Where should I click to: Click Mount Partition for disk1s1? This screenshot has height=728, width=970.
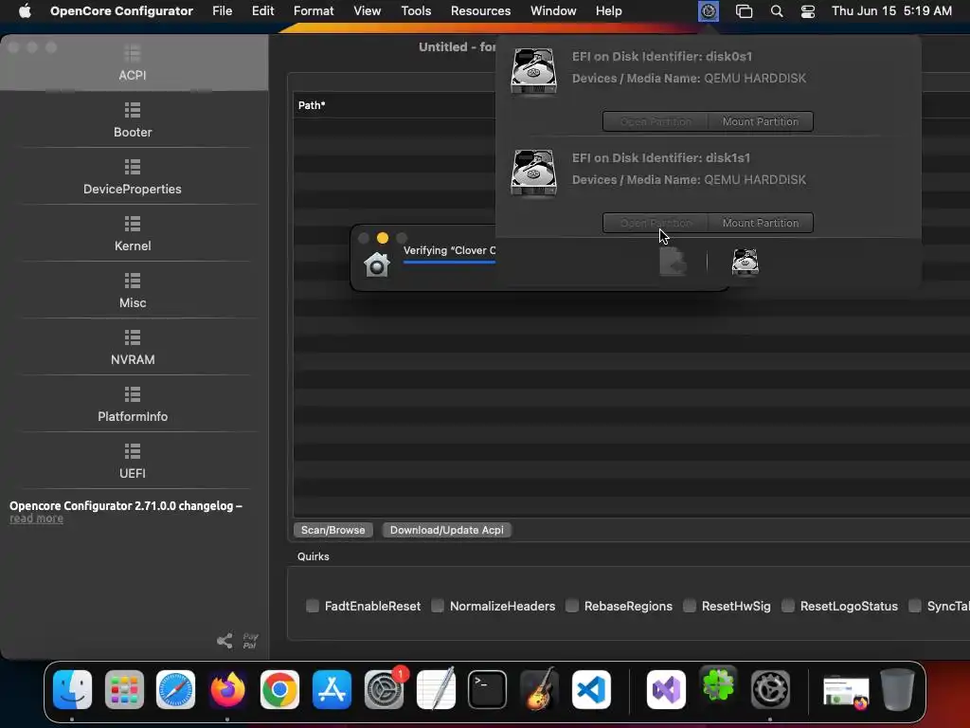[x=761, y=223]
